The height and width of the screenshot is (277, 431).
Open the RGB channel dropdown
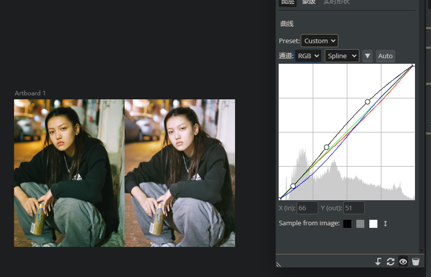click(x=308, y=56)
